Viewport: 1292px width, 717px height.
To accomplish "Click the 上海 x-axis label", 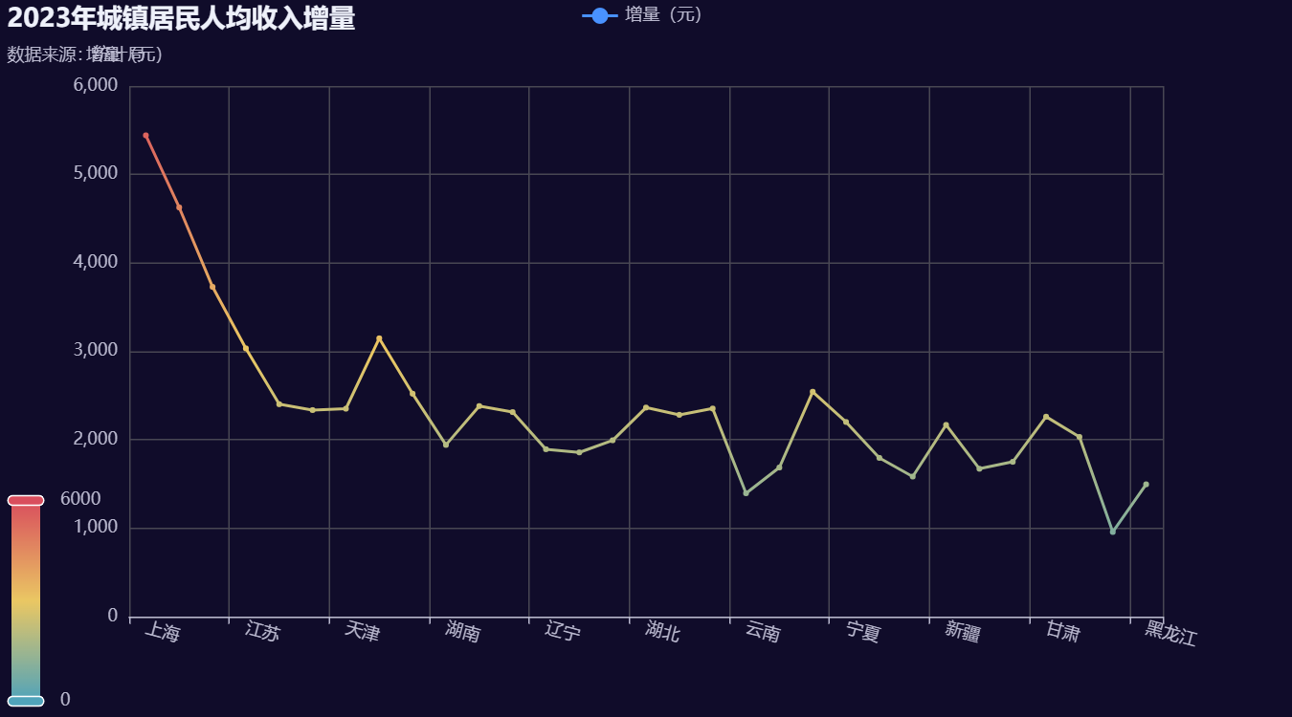I will coord(162,632).
